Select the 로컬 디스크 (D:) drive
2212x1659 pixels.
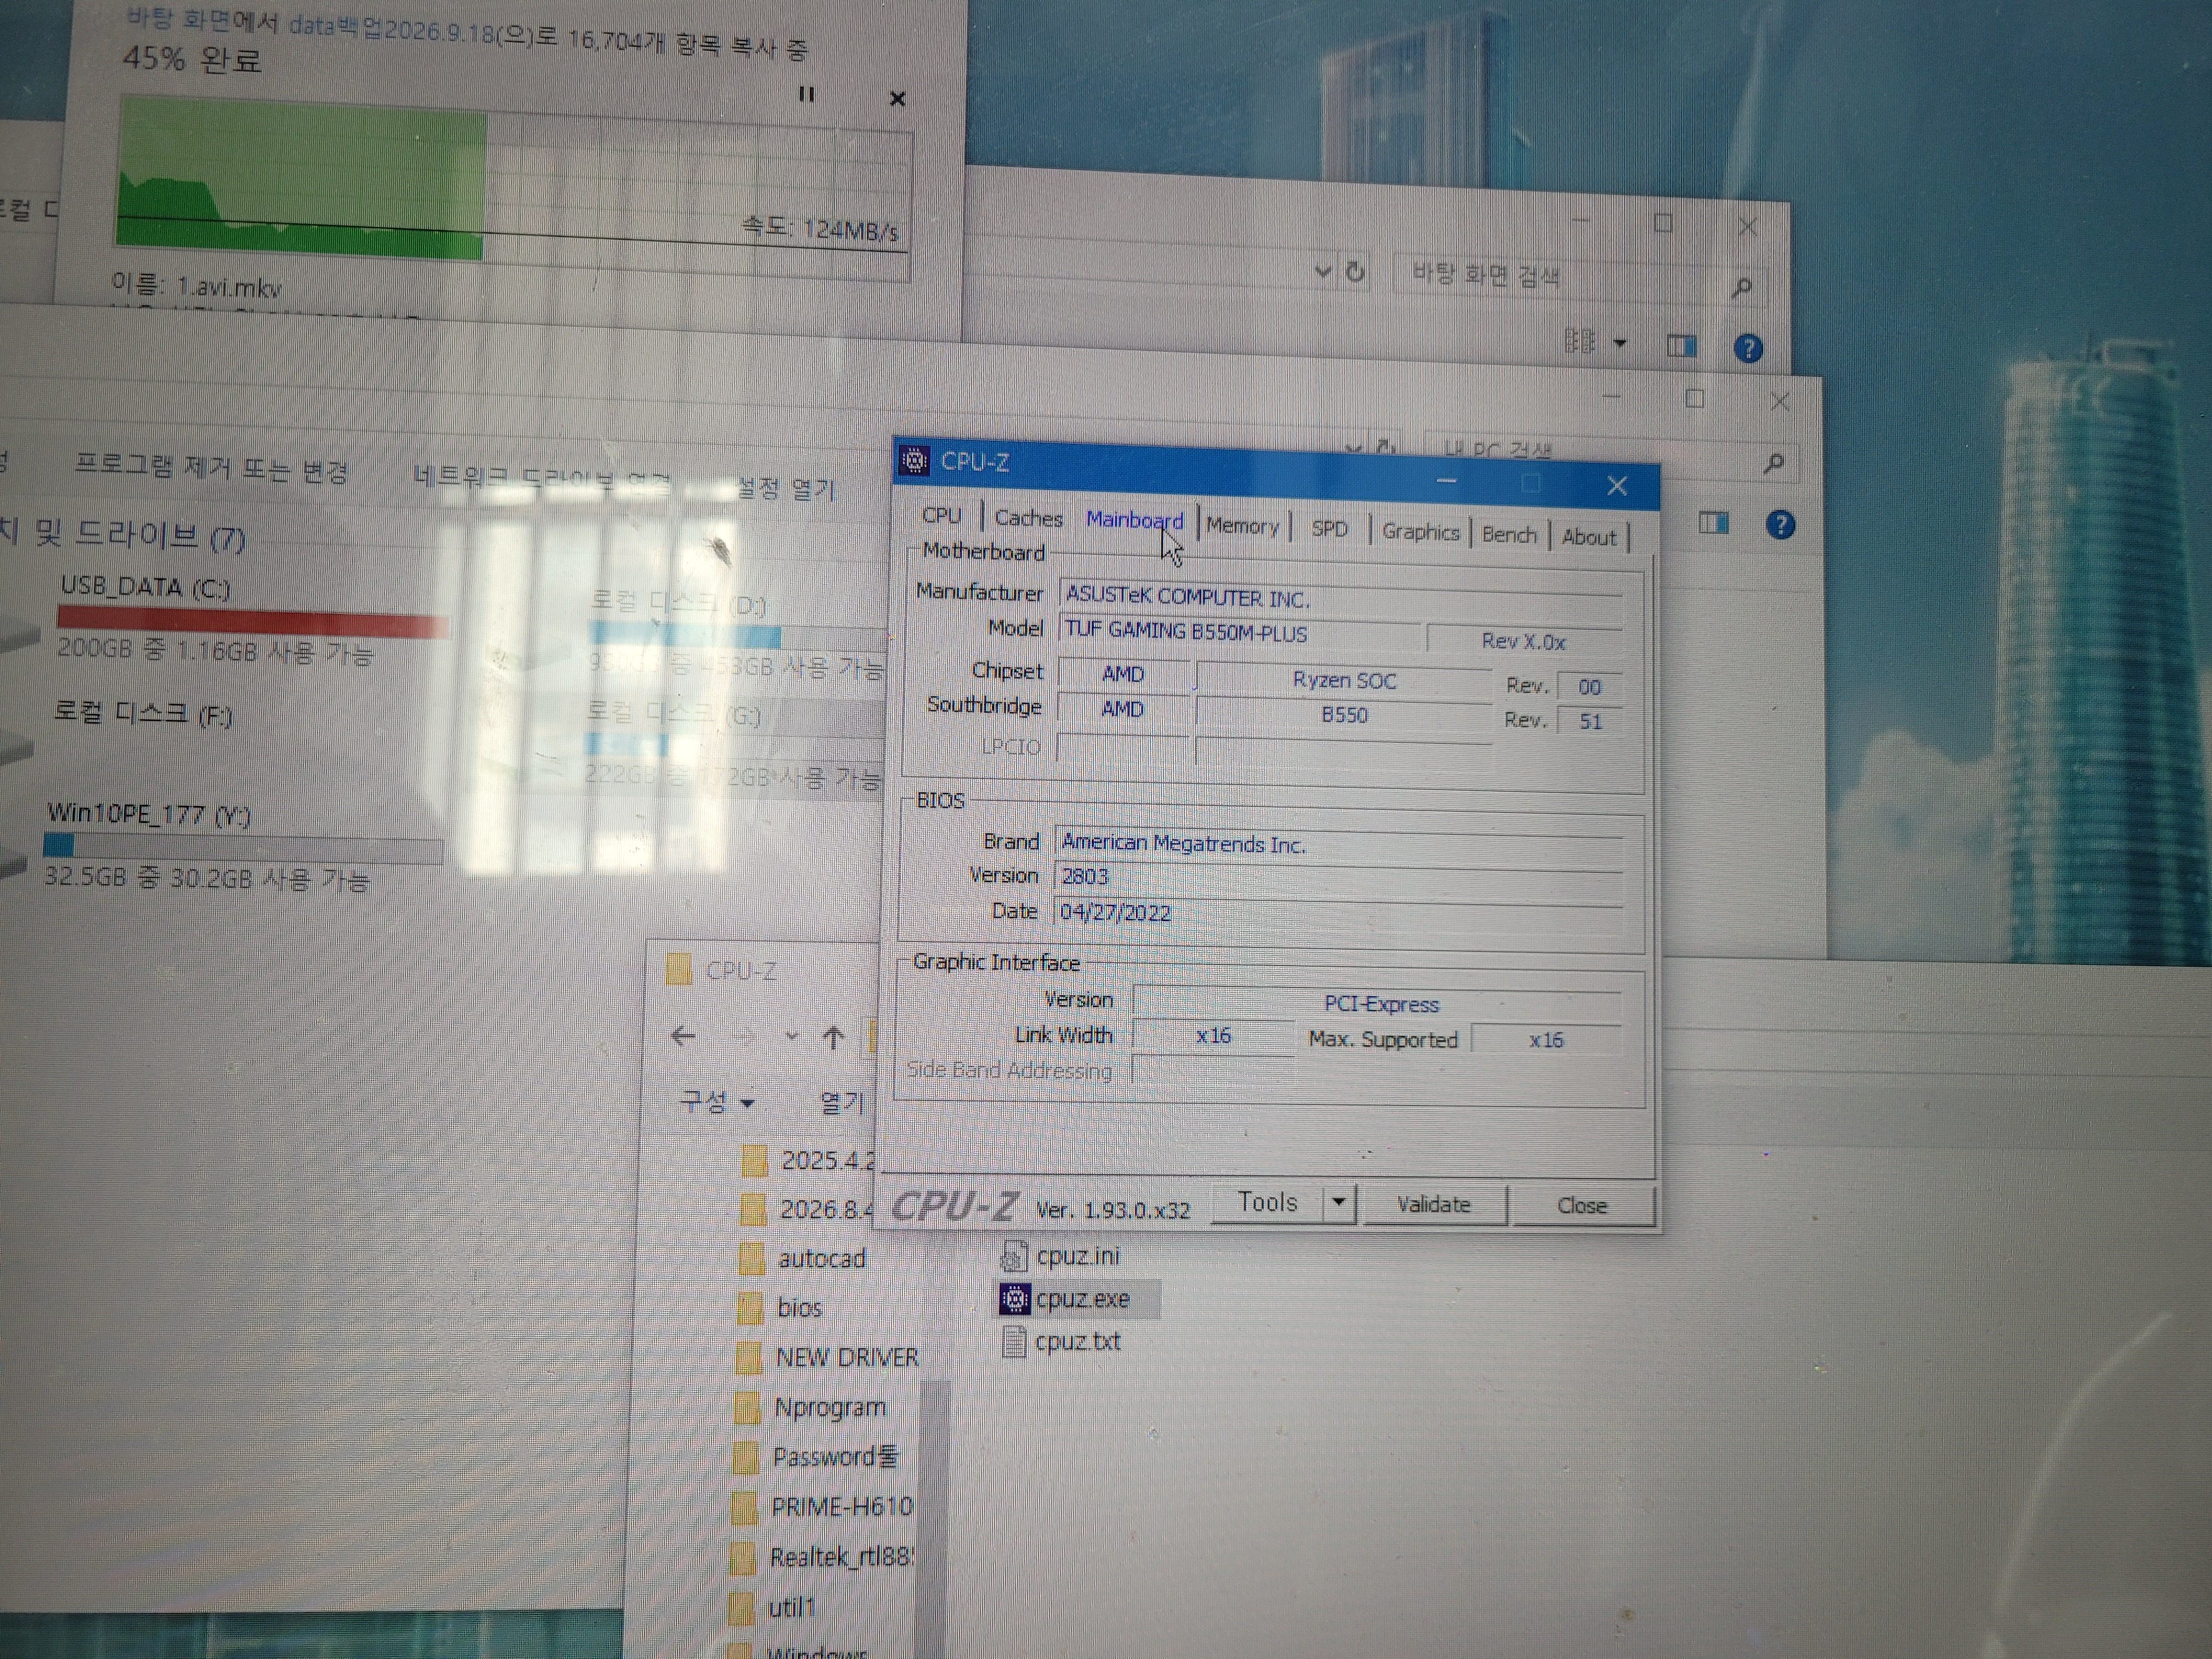click(x=738, y=635)
